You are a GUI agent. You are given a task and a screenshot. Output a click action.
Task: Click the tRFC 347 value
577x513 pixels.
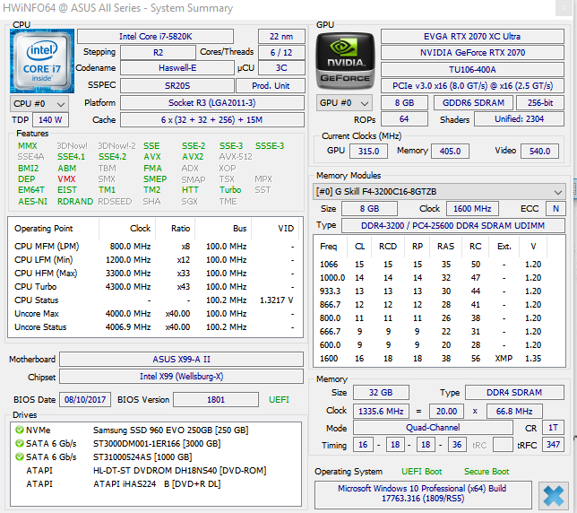click(553, 445)
